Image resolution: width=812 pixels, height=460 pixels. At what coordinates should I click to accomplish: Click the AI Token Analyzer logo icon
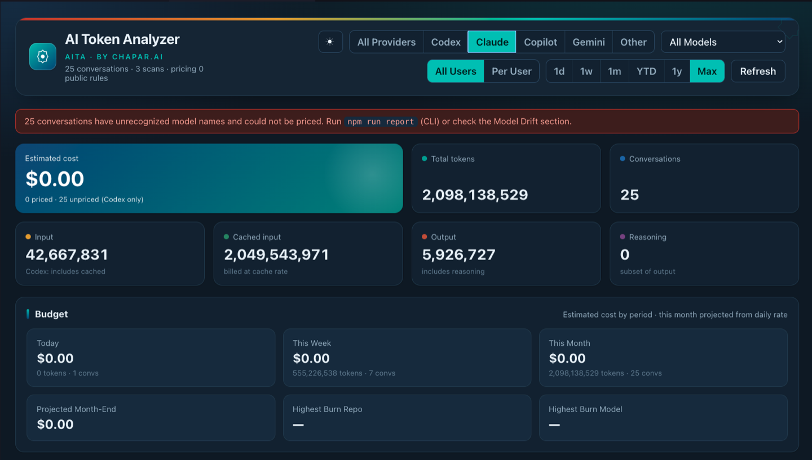(x=43, y=56)
